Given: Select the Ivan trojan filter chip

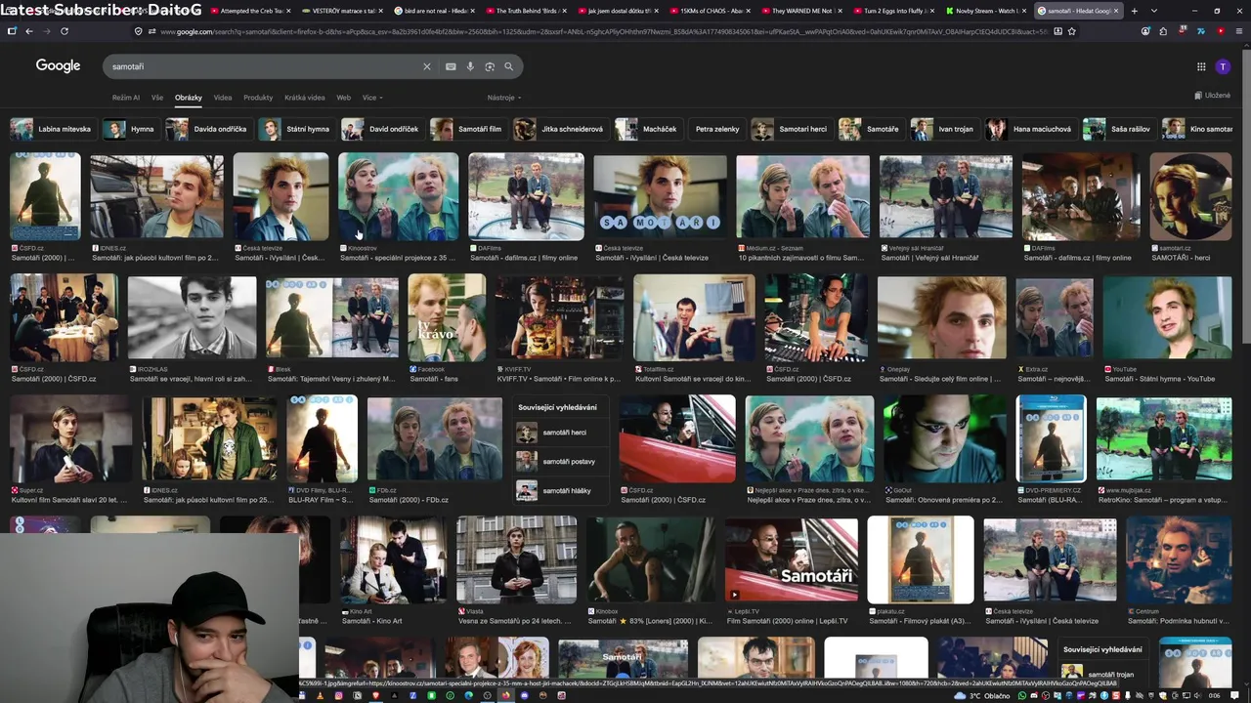Looking at the screenshot, I should (x=944, y=129).
